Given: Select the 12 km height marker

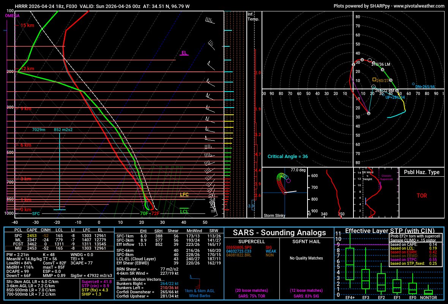Looking at the screenshot, I should coord(27,69).
